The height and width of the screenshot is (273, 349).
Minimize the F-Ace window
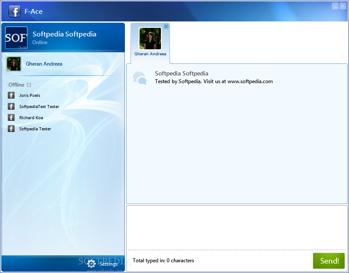point(335,6)
